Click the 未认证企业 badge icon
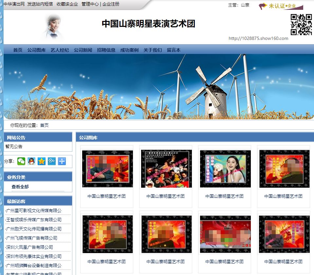Viewport: 314px width, 275px height. tap(281, 6)
